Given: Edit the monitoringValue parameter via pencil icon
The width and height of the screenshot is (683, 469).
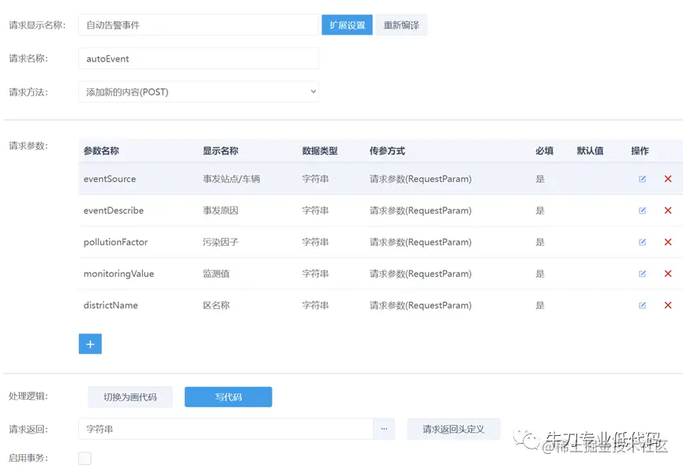Looking at the screenshot, I should tap(642, 274).
